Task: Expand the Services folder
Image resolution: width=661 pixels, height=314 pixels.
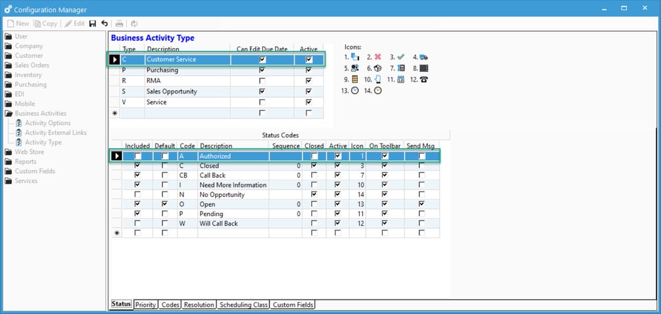Action: [x=8, y=181]
